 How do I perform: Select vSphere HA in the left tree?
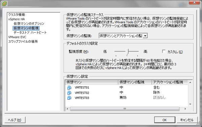pyautogui.click(x=16, y=19)
